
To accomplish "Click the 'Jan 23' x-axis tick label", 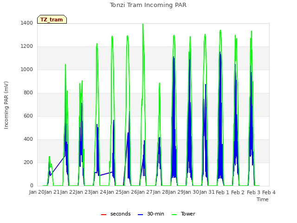I will pyautogui.click(x=84, y=192).
